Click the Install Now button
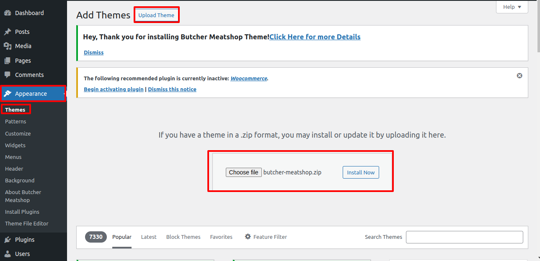 361,172
